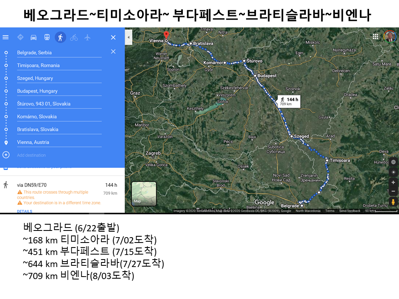The height and width of the screenshot is (299, 399).
Task: Click the Komárno waypoint marker on map
Action: (225, 63)
